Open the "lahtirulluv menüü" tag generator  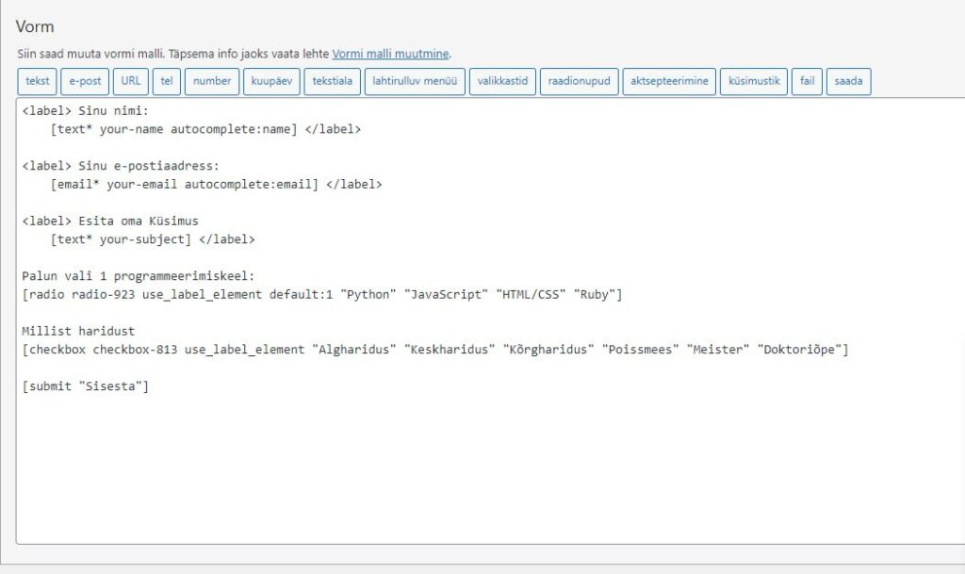(415, 81)
